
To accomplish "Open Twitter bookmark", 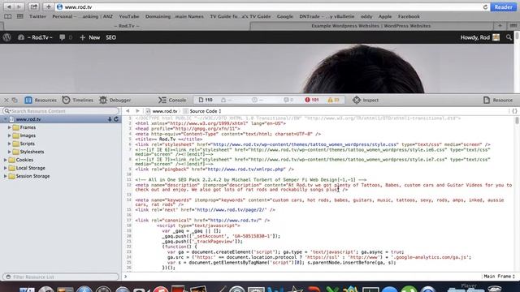I will (x=37, y=16).
